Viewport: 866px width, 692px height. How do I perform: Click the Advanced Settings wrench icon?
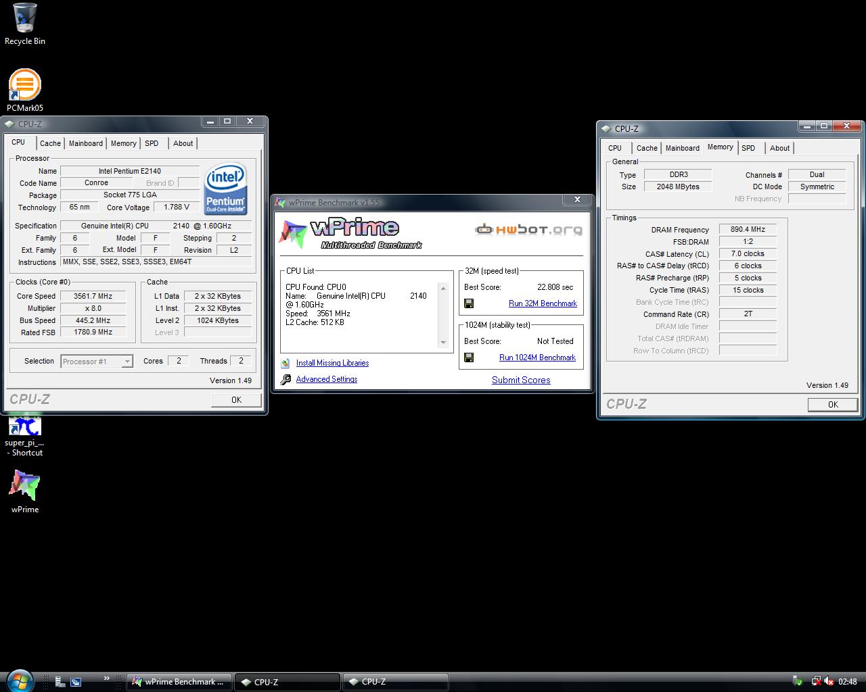(286, 379)
